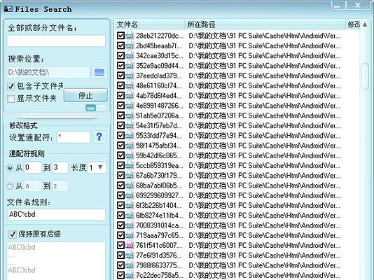Enable the show folders checkbox
Image resolution: width=374 pixels, height=280 pixels.
click(x=11, y=99)
